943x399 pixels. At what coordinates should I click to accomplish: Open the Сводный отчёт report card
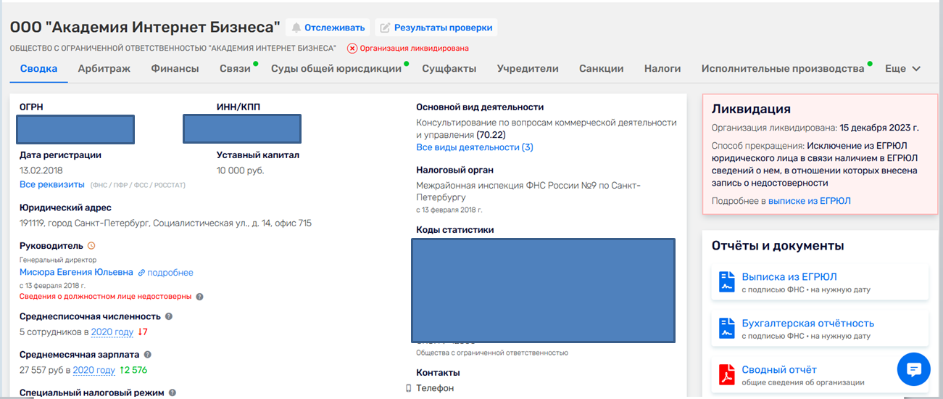pyautogui.click(x=820, y=375)
